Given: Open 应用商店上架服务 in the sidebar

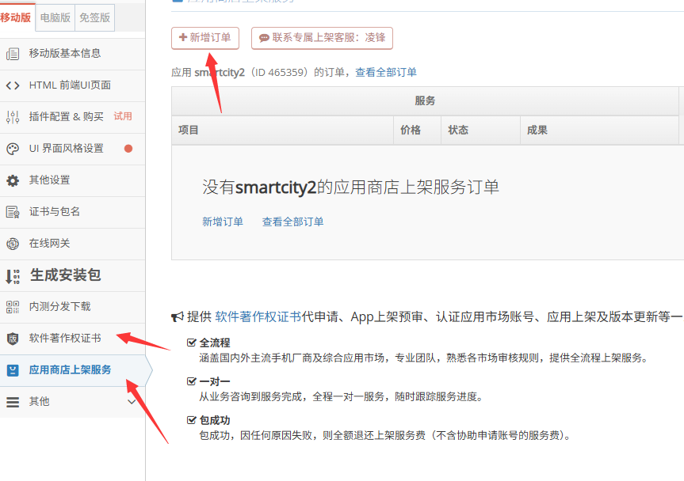Looking at the screenshot, I should [70, 369].
